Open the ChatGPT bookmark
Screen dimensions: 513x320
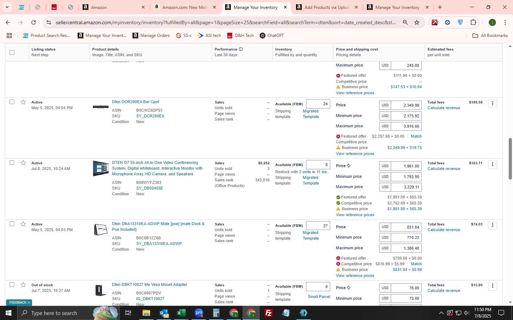[x=272, y=36]
